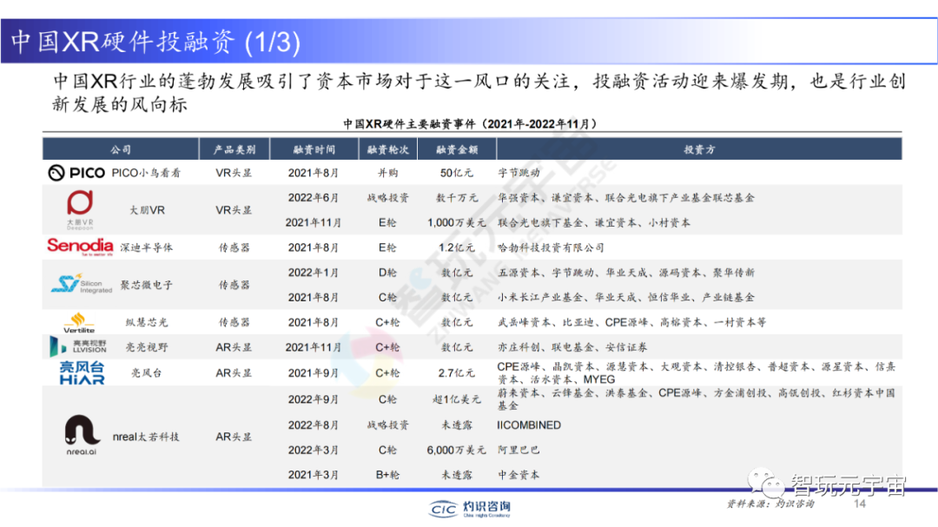Click the company name 聚芯微电子

click(x=147, y=285)
